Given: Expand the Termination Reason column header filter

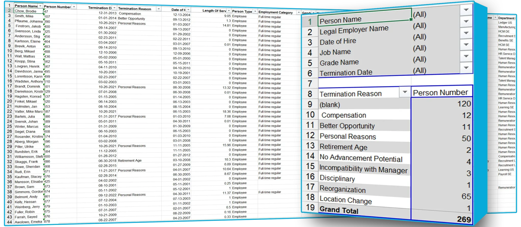Looking at the screenshot, I should coord(158,9).
